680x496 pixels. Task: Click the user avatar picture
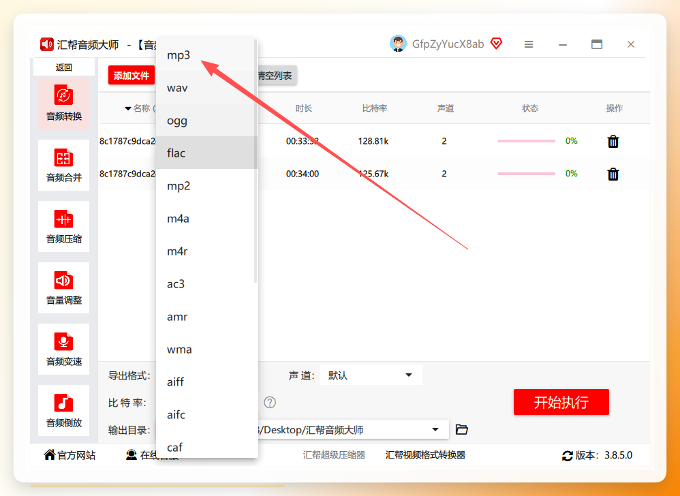pos(398,44)
